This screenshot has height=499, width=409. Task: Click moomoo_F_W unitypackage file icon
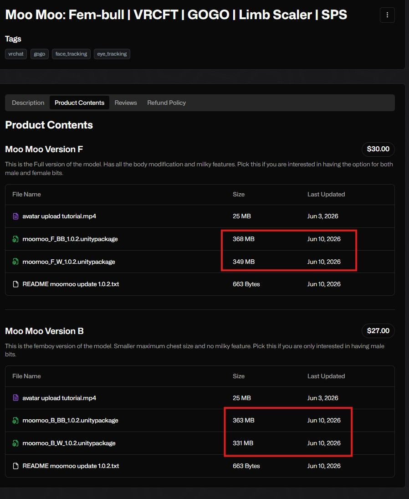(x=15, y=262)
